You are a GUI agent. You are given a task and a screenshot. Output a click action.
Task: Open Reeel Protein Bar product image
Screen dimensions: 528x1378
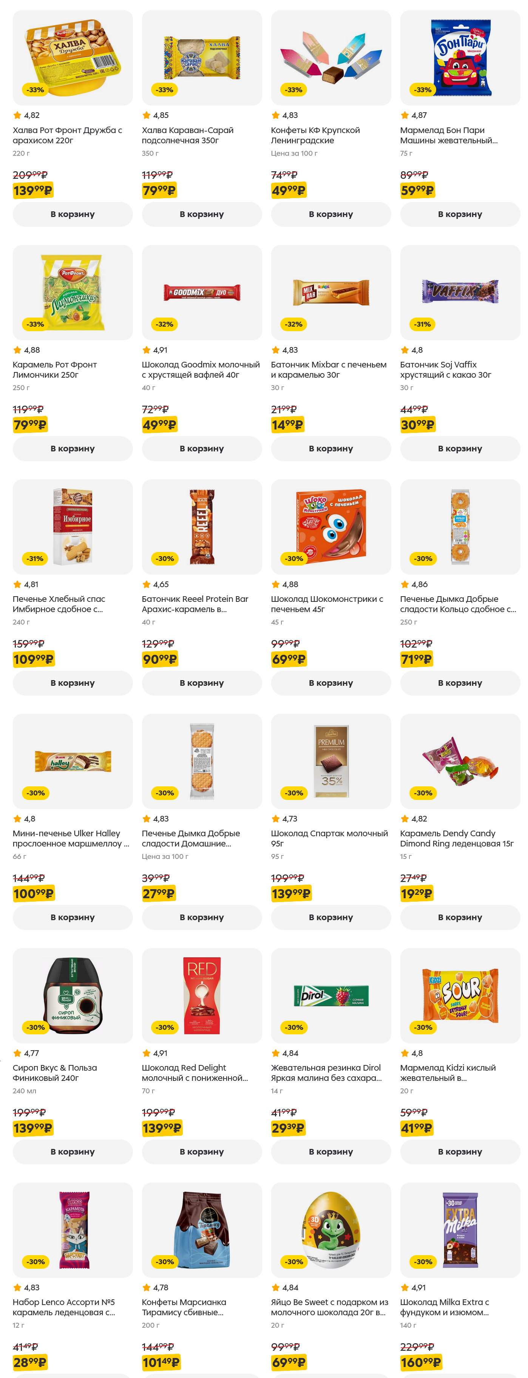click(x=201, y=526)
